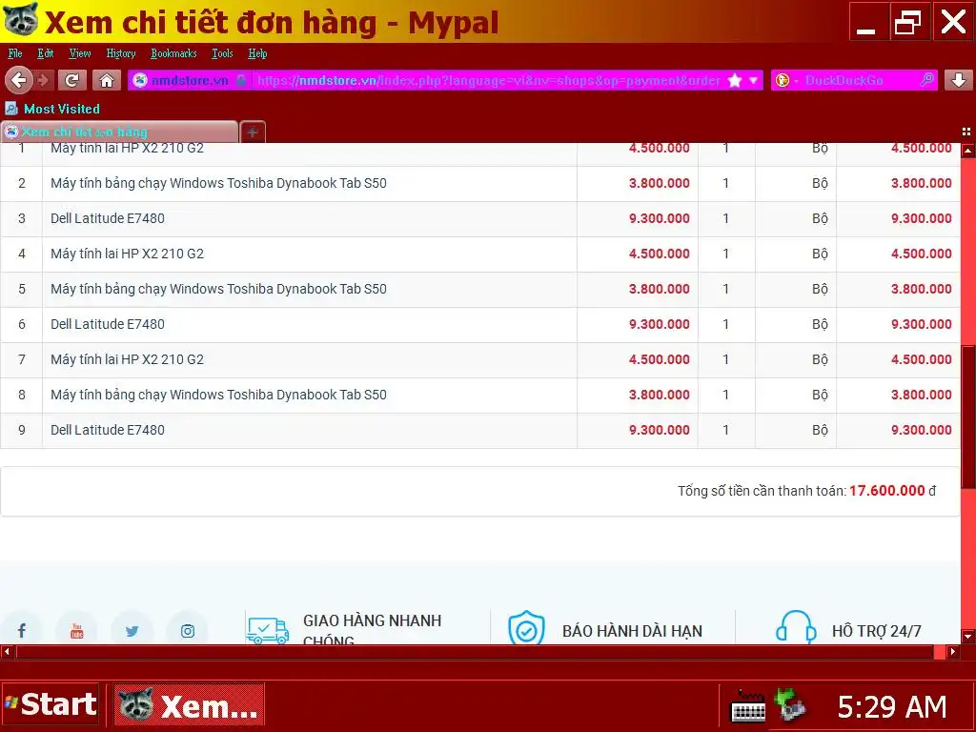Click the vertical scrollbar up arrow
The image size is (976, 732).
968,150
